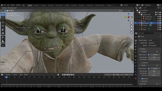Open Render Engine dropdown showing Cycles
Image resolution: width=162 pixels, height=91 pixels.
pos(154,40)
